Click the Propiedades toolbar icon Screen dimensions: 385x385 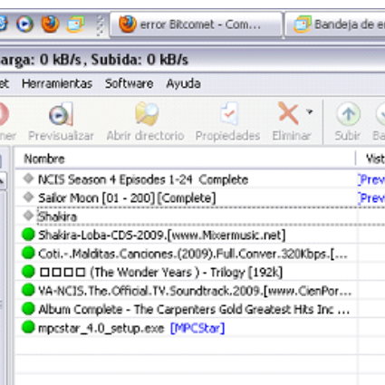pyautogui.click(x=229, y=114)
